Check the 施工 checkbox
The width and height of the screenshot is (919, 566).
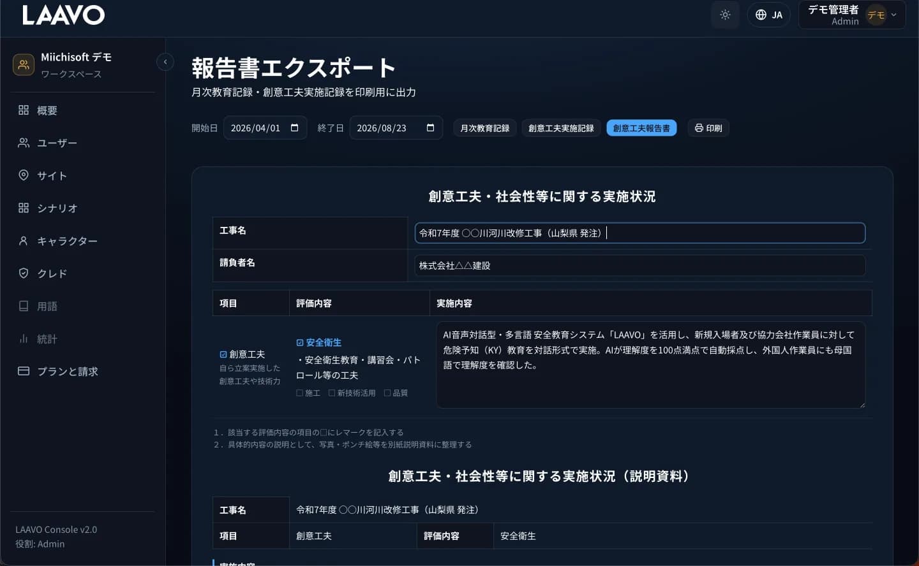click(x=299, y=393)
